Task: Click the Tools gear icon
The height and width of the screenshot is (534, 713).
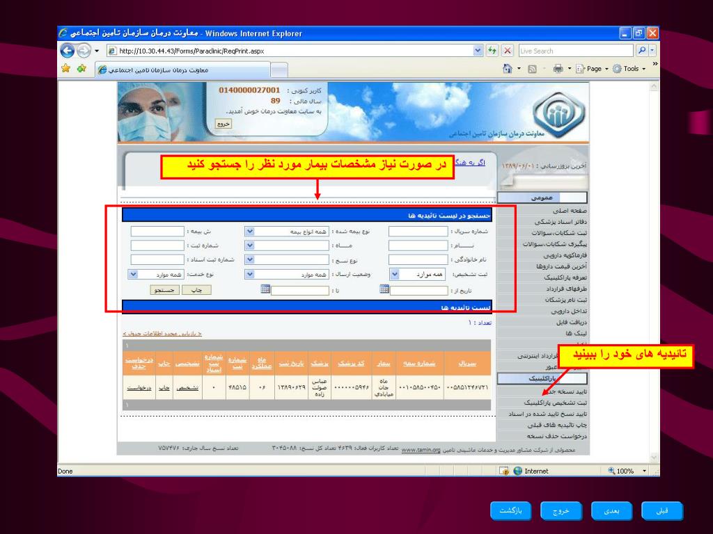Action: [x=617, y=69]
